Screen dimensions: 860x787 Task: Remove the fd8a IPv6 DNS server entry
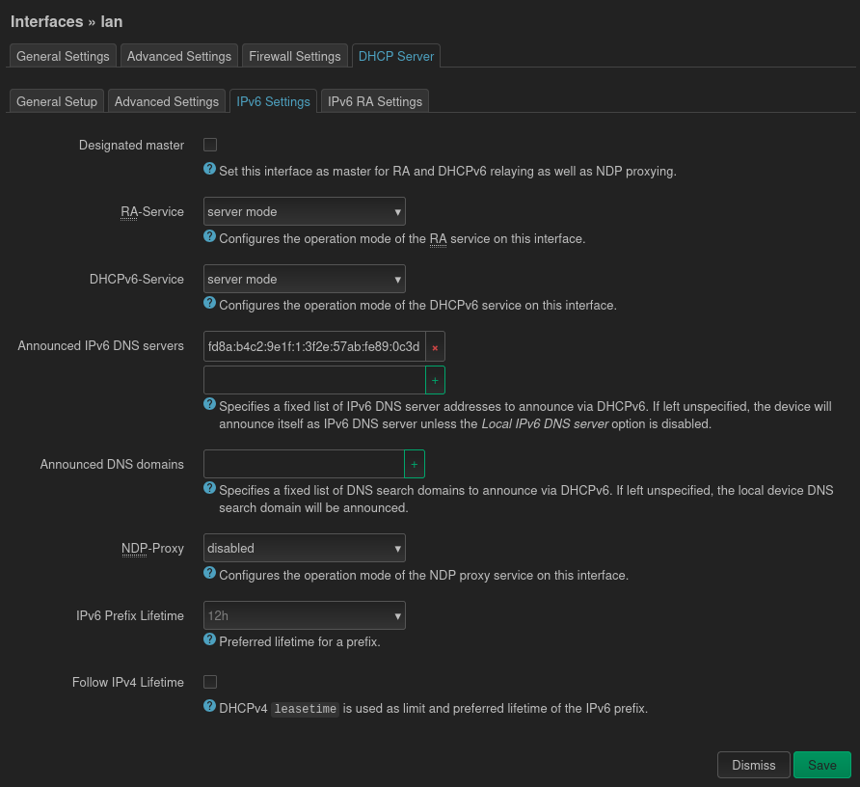[x=435, y=347]
